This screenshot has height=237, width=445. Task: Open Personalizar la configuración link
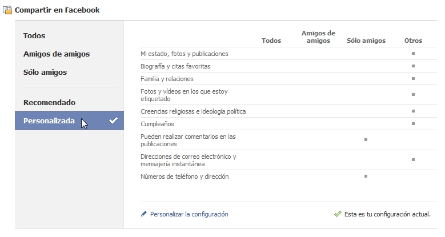pos(189,214)
